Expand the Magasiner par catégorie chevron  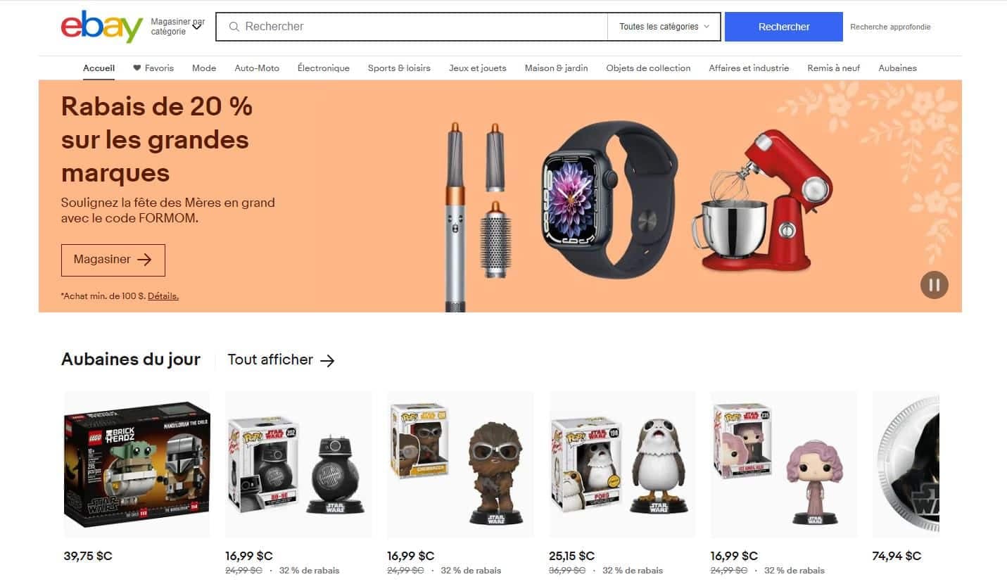point(197,27)
